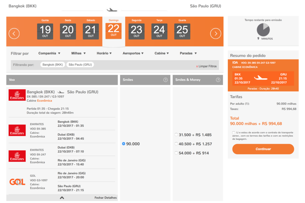305x203 pixels.
Task: Open the Smiles & Money help icon
Action: click(x=218, y=80)
